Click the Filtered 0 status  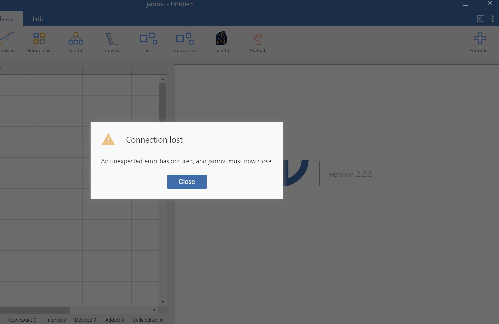[56, 320]
